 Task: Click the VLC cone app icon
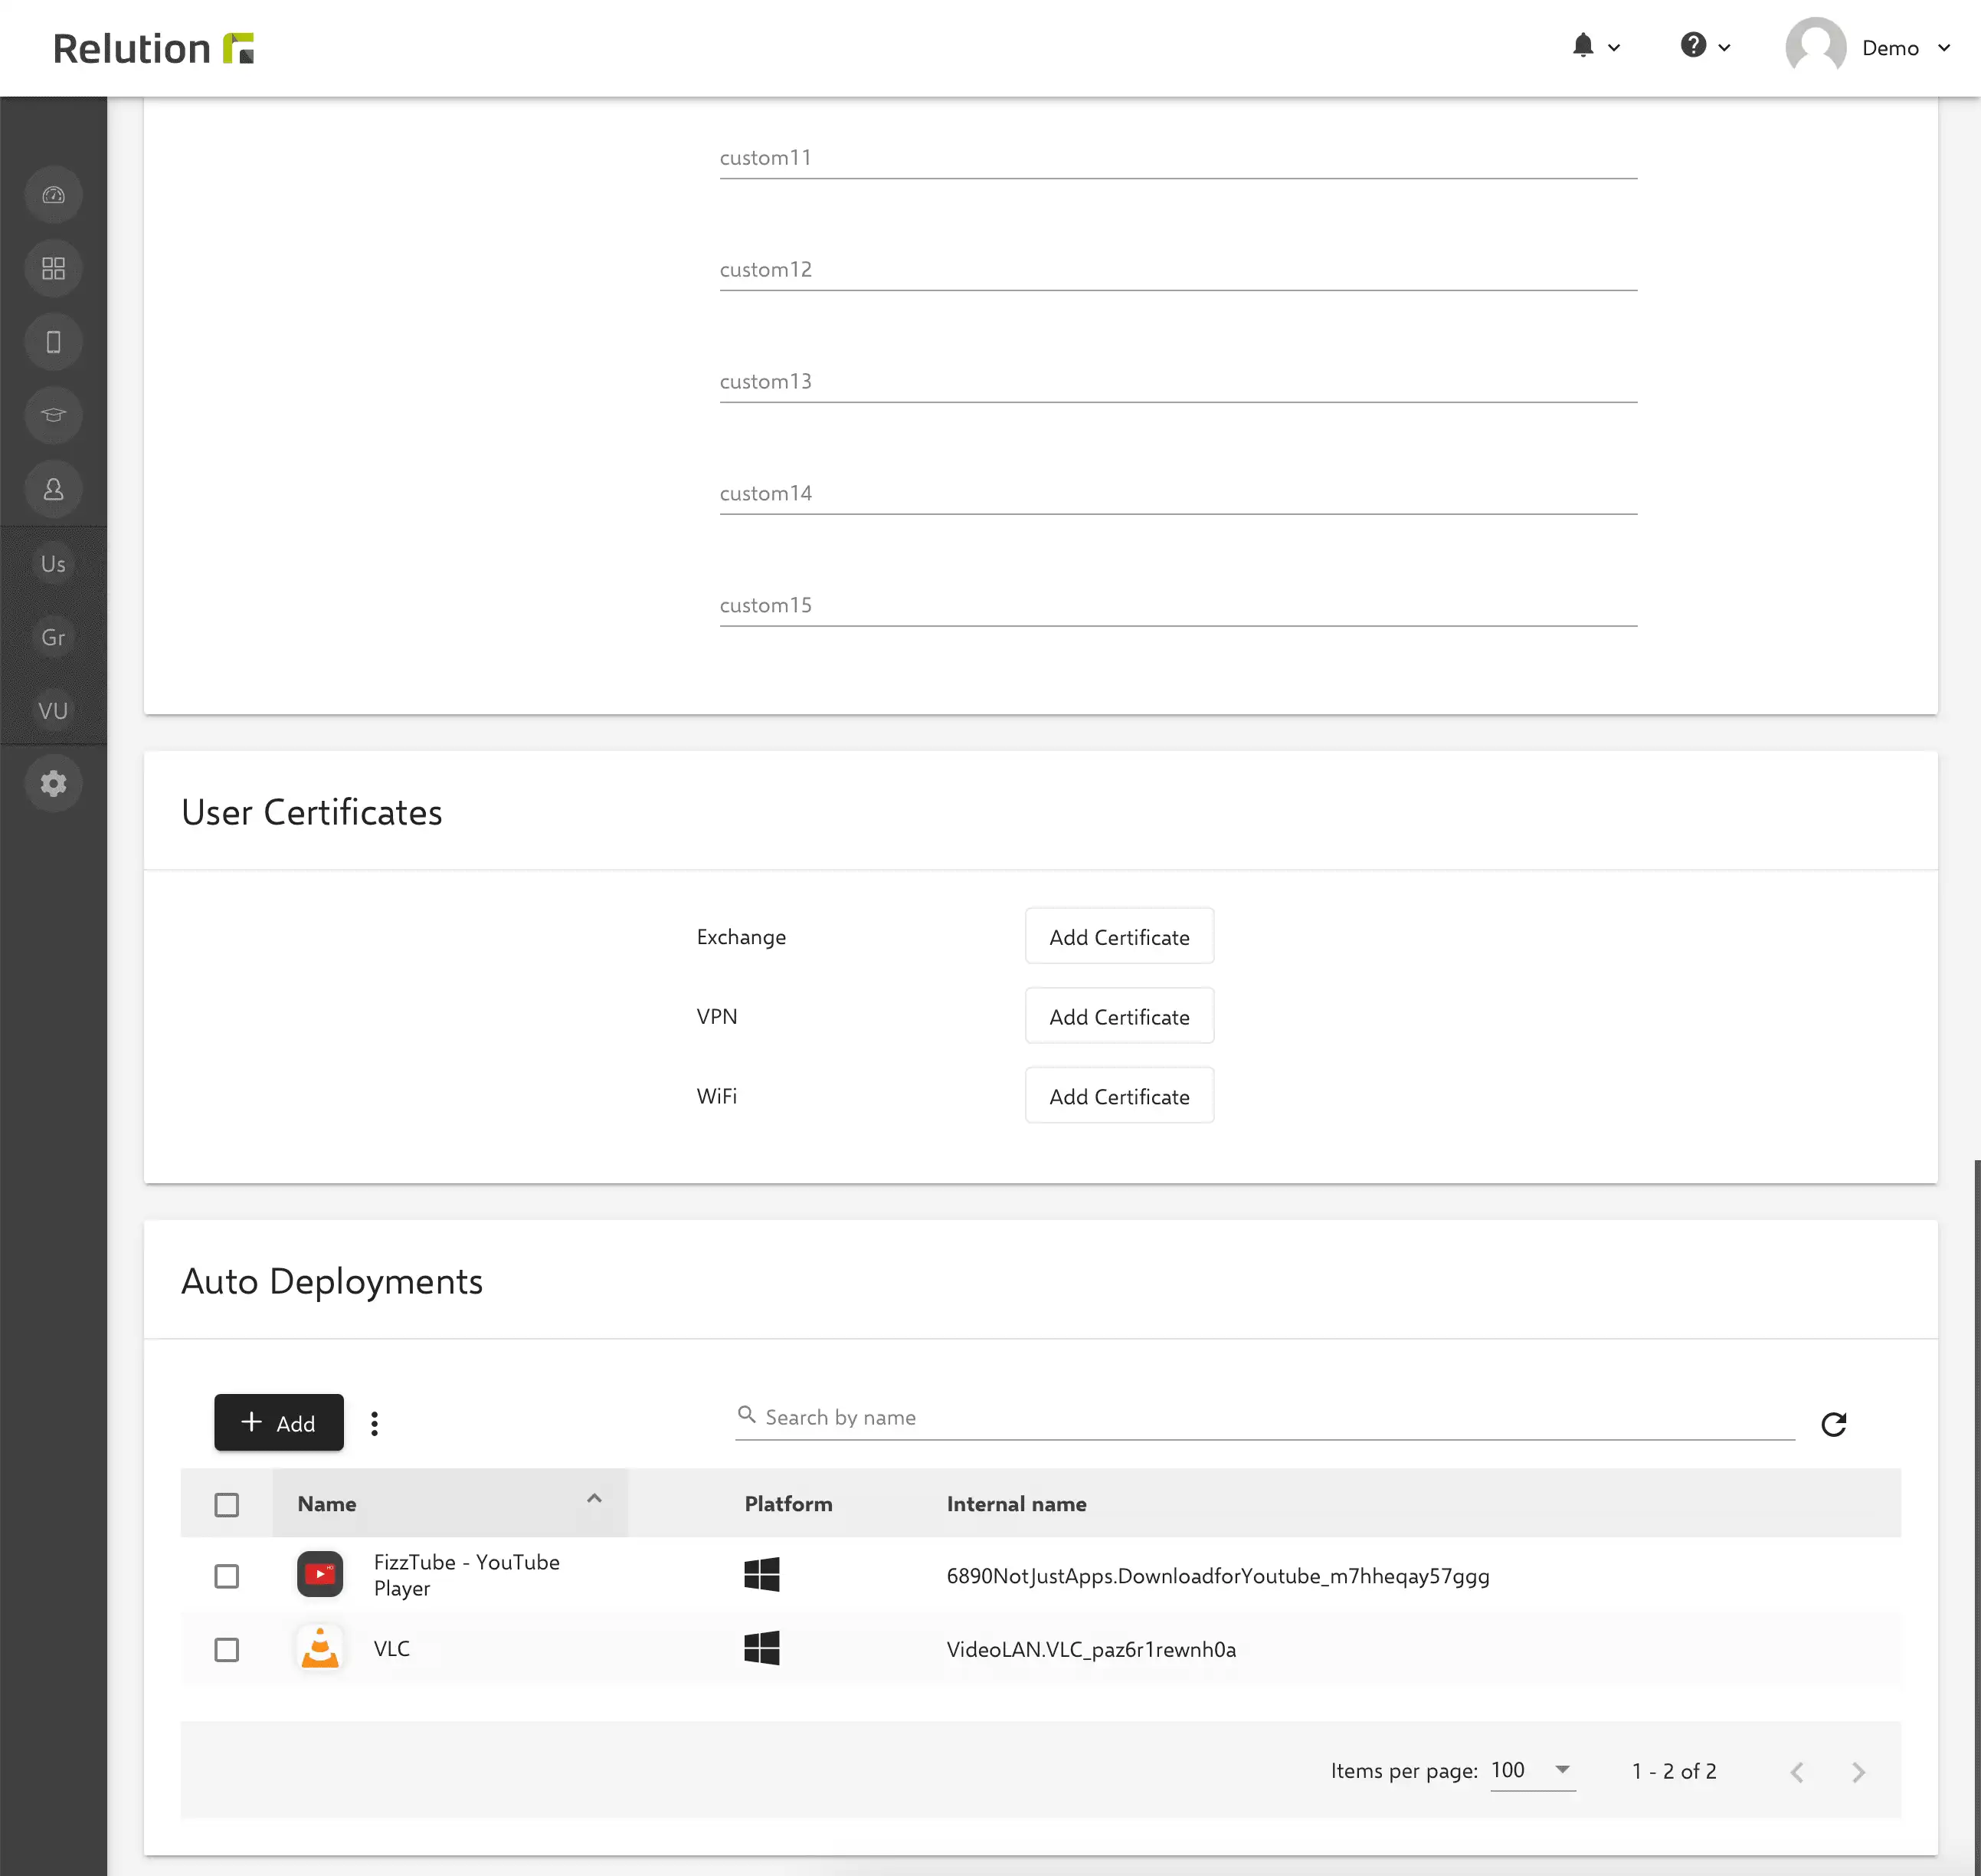click(x=320, y=1648)
